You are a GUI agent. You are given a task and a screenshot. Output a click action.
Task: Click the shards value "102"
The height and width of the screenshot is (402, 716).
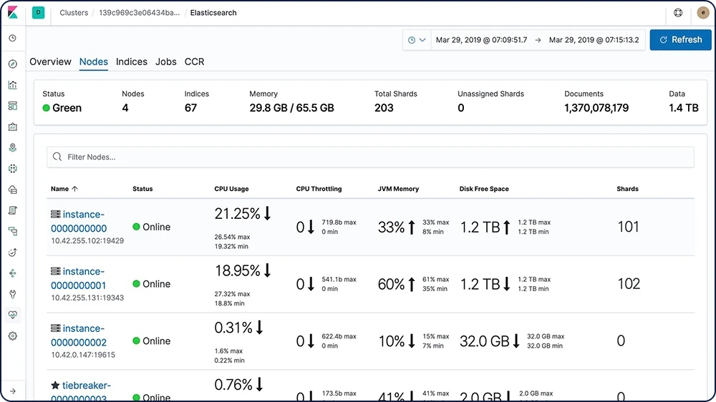[x=629, y=284]
